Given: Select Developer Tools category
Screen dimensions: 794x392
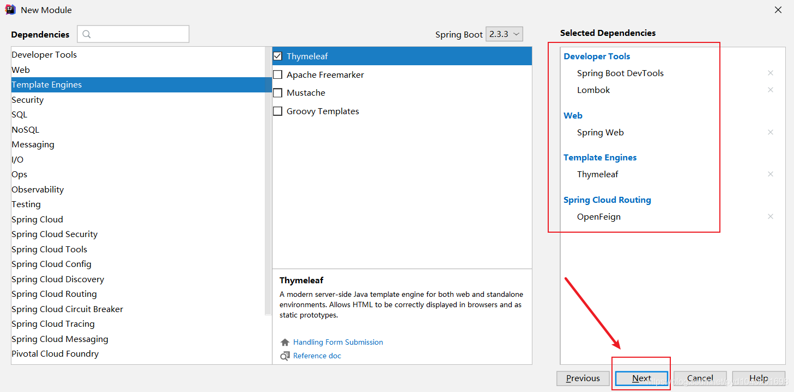Looking at the screenshot, I should (138, 55).
